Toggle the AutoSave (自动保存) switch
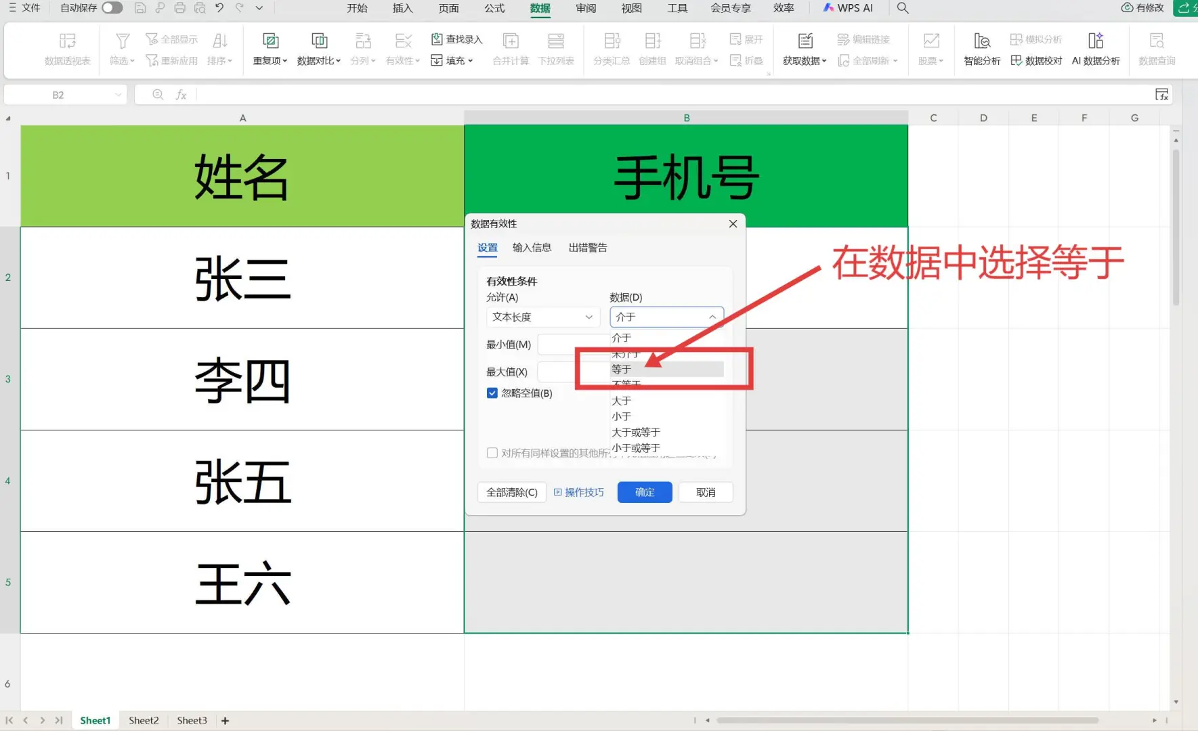The height and width of the screenshot is (731, 1198). [x=112, y=8]
